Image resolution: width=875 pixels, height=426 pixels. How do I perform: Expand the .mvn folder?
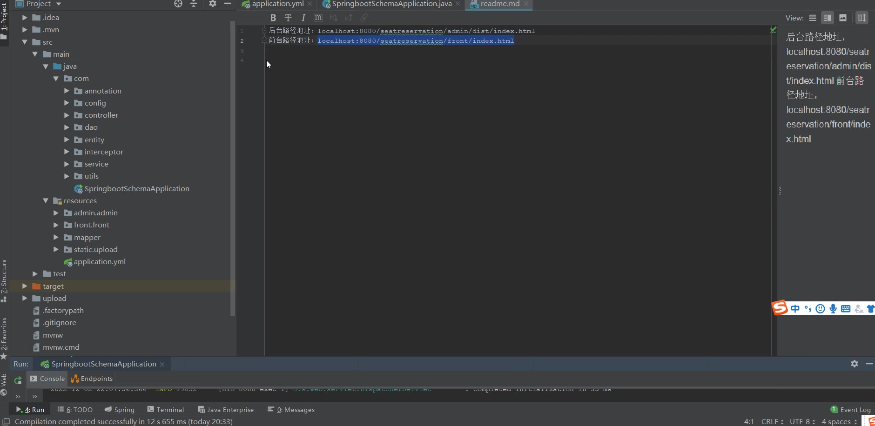coord(25,29)
